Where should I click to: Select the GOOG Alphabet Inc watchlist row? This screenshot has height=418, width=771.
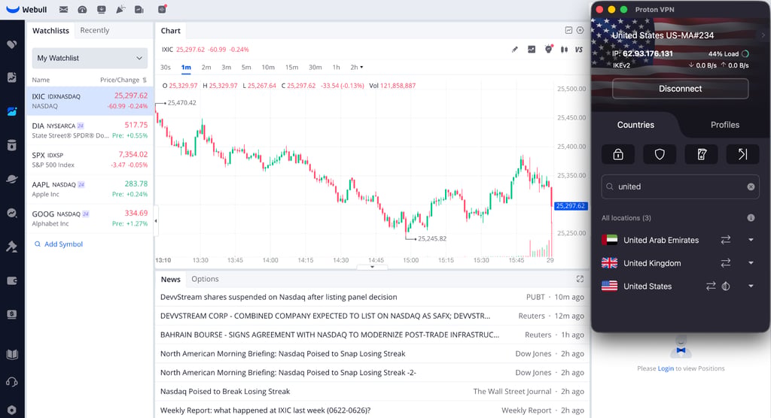tap(90, 219)
